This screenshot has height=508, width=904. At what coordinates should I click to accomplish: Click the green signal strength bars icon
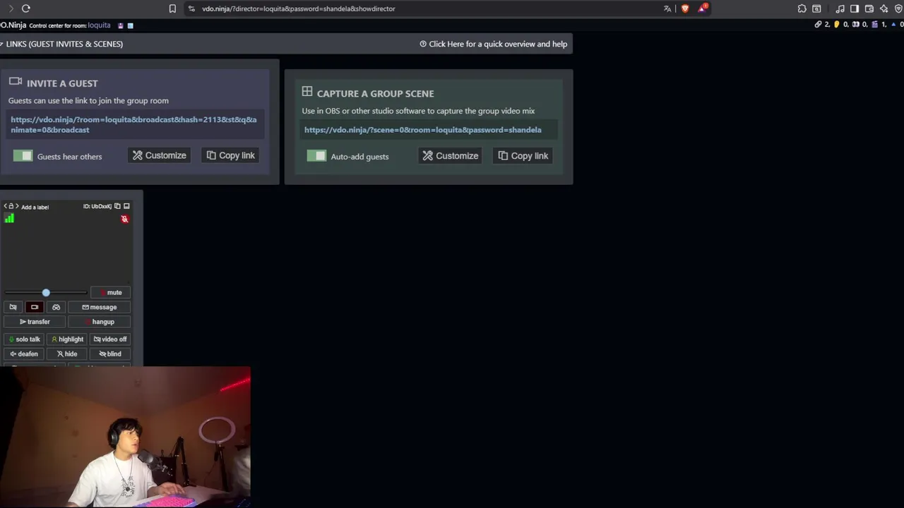point(9,219)
